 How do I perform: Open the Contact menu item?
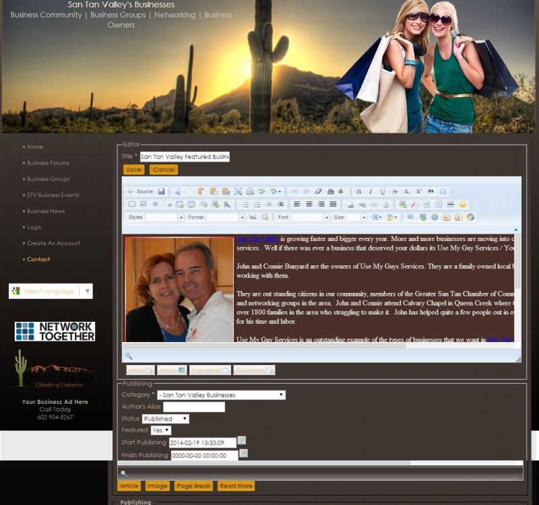tap(38, 259)
